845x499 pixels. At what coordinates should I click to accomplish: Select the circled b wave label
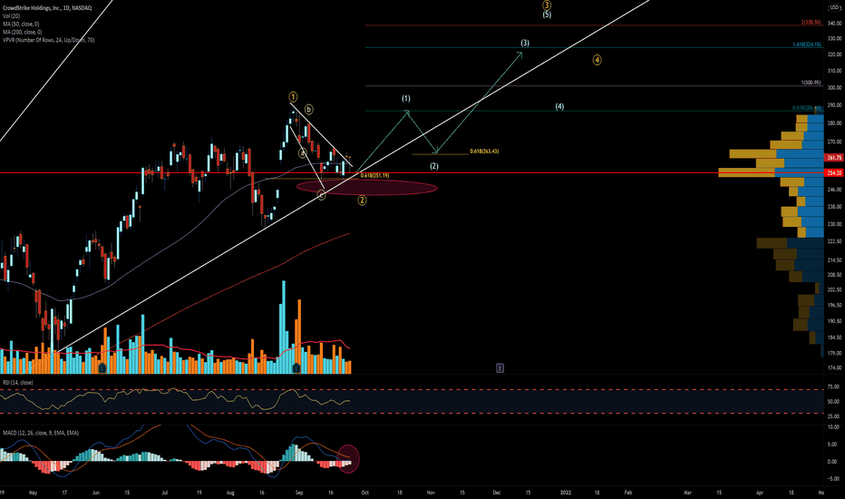[309, 110]
